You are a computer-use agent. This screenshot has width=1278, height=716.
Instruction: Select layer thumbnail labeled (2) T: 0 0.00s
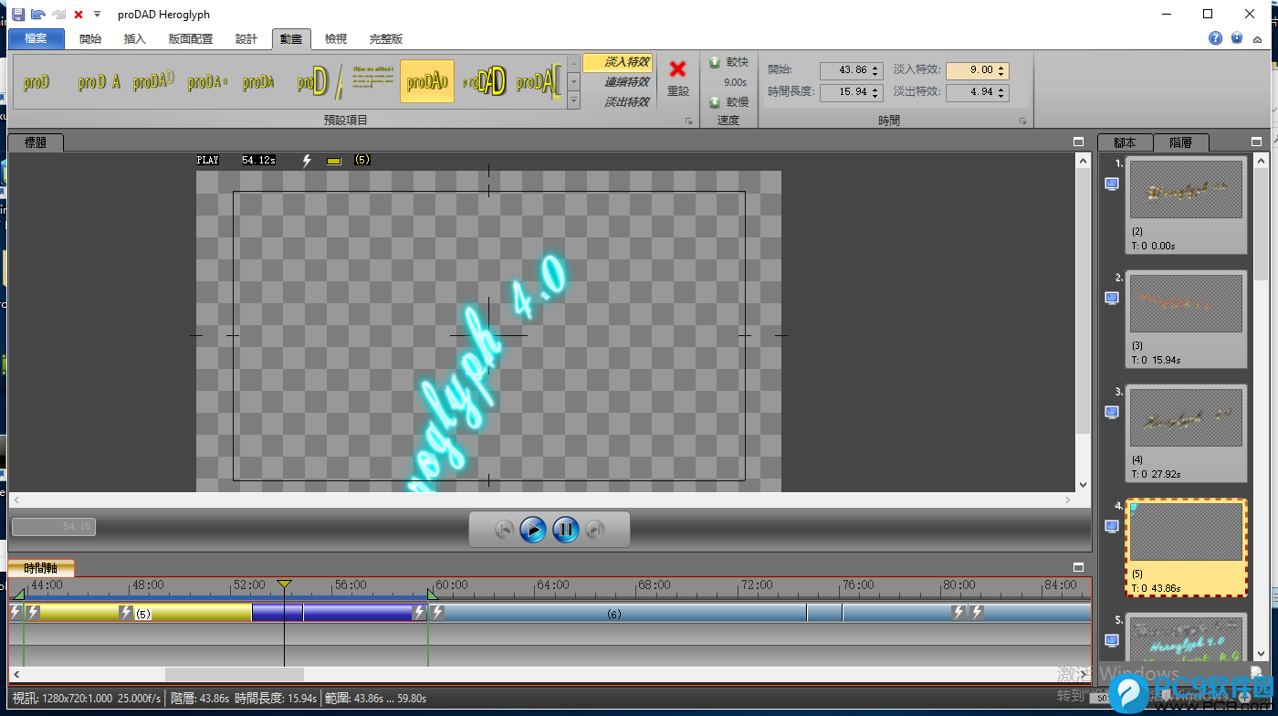point(1187,205)
